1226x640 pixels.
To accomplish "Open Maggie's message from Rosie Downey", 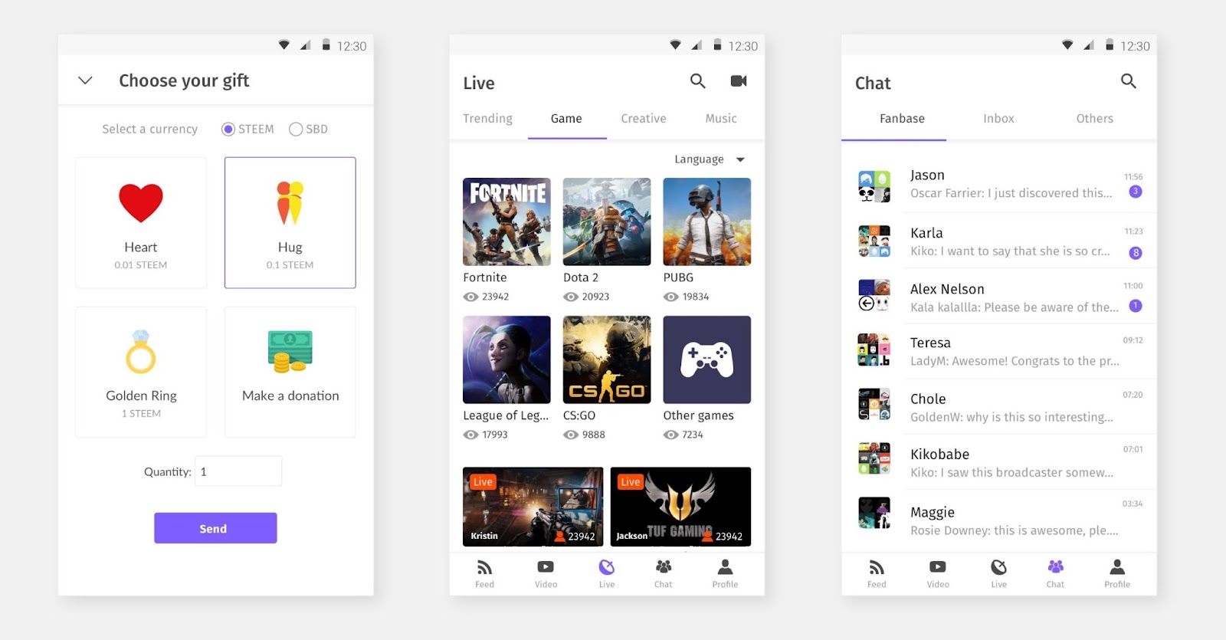I will coord(1014,530).
